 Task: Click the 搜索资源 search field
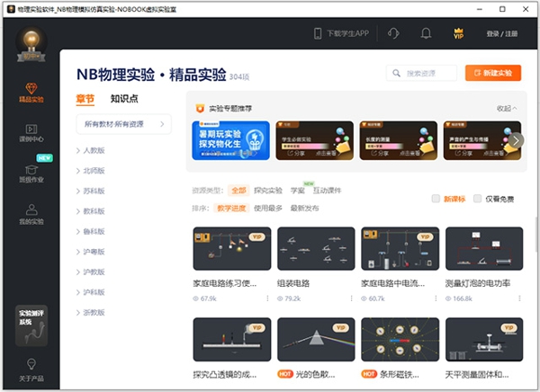423,73
